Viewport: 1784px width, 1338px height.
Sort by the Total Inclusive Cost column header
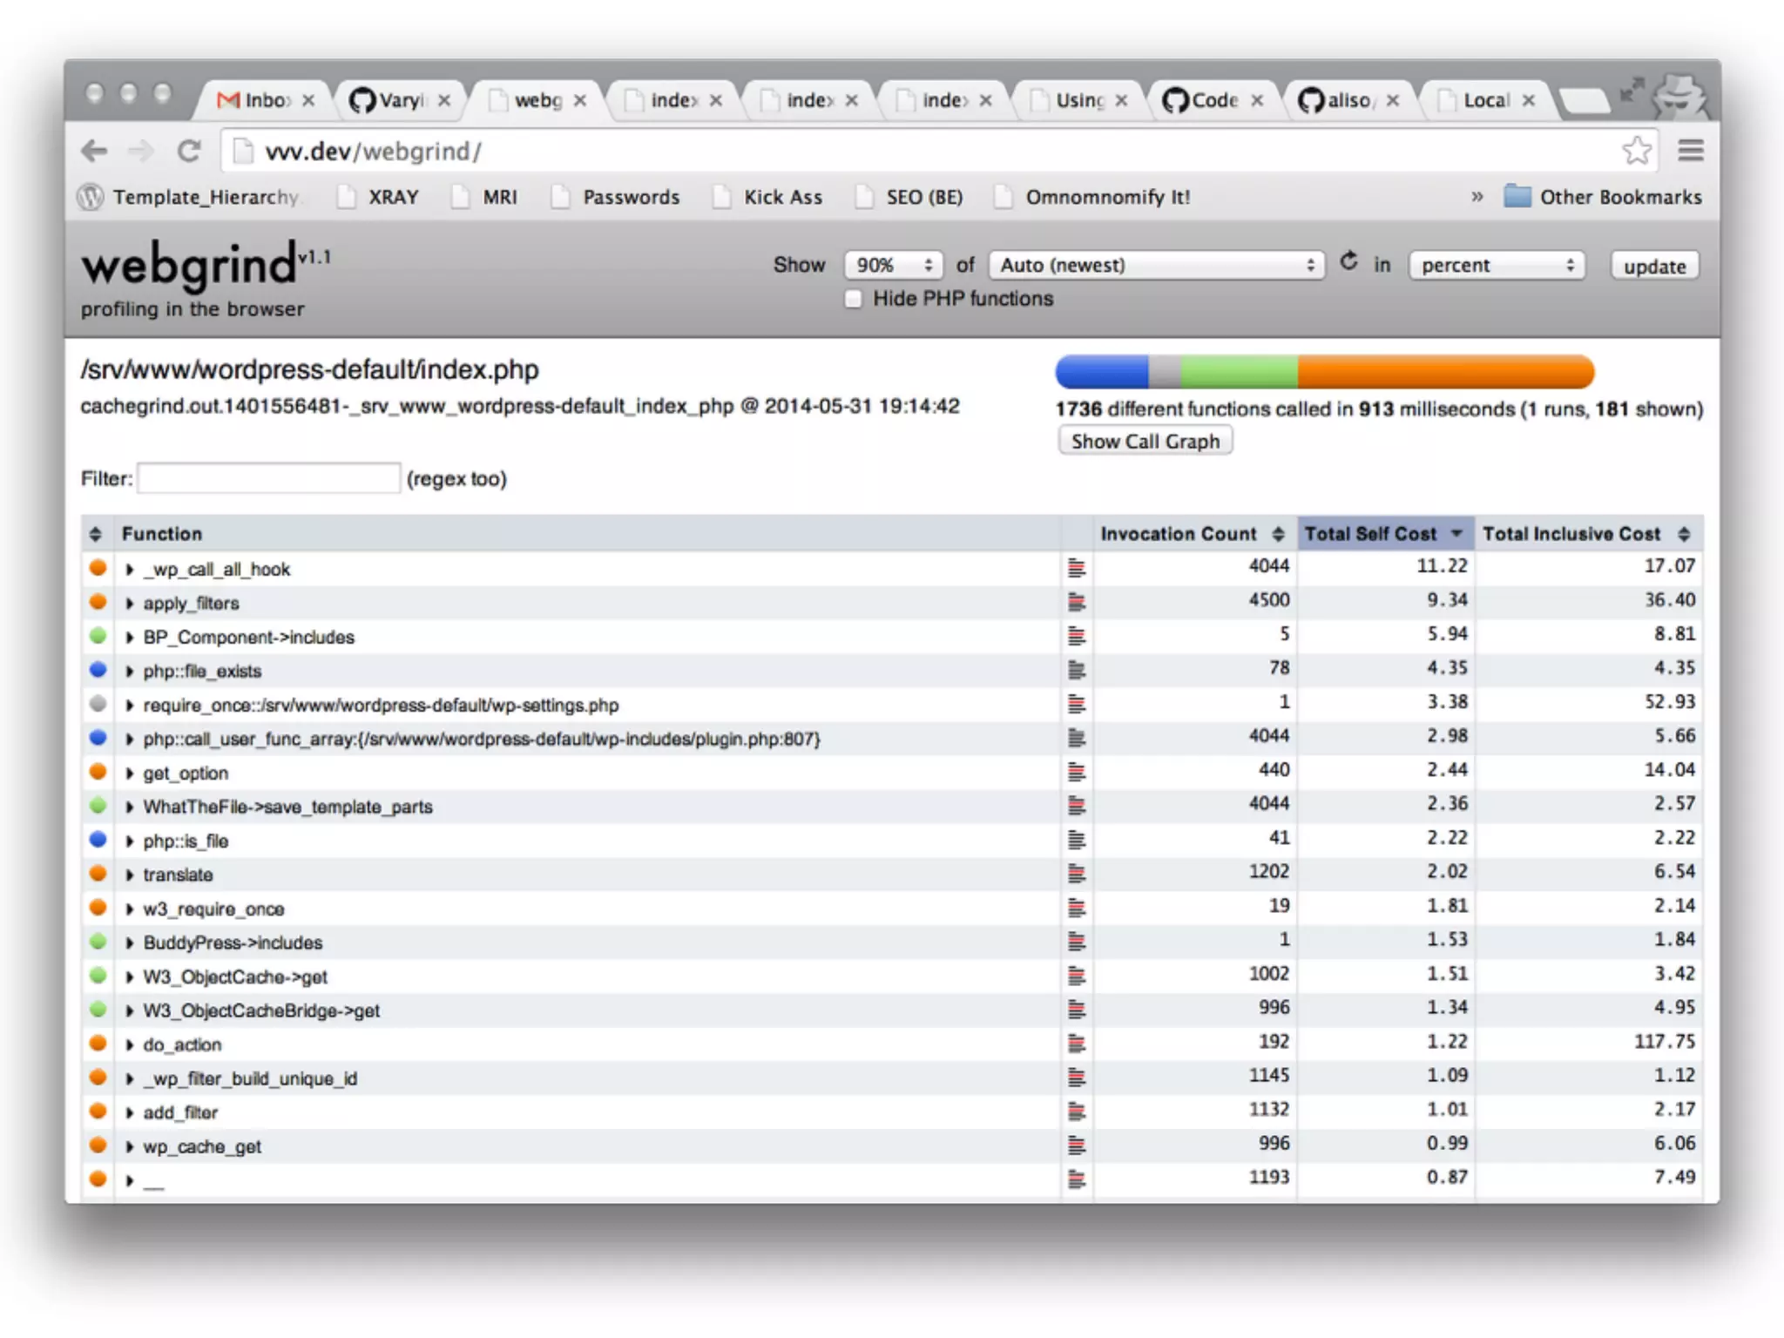coord(1589,533)
